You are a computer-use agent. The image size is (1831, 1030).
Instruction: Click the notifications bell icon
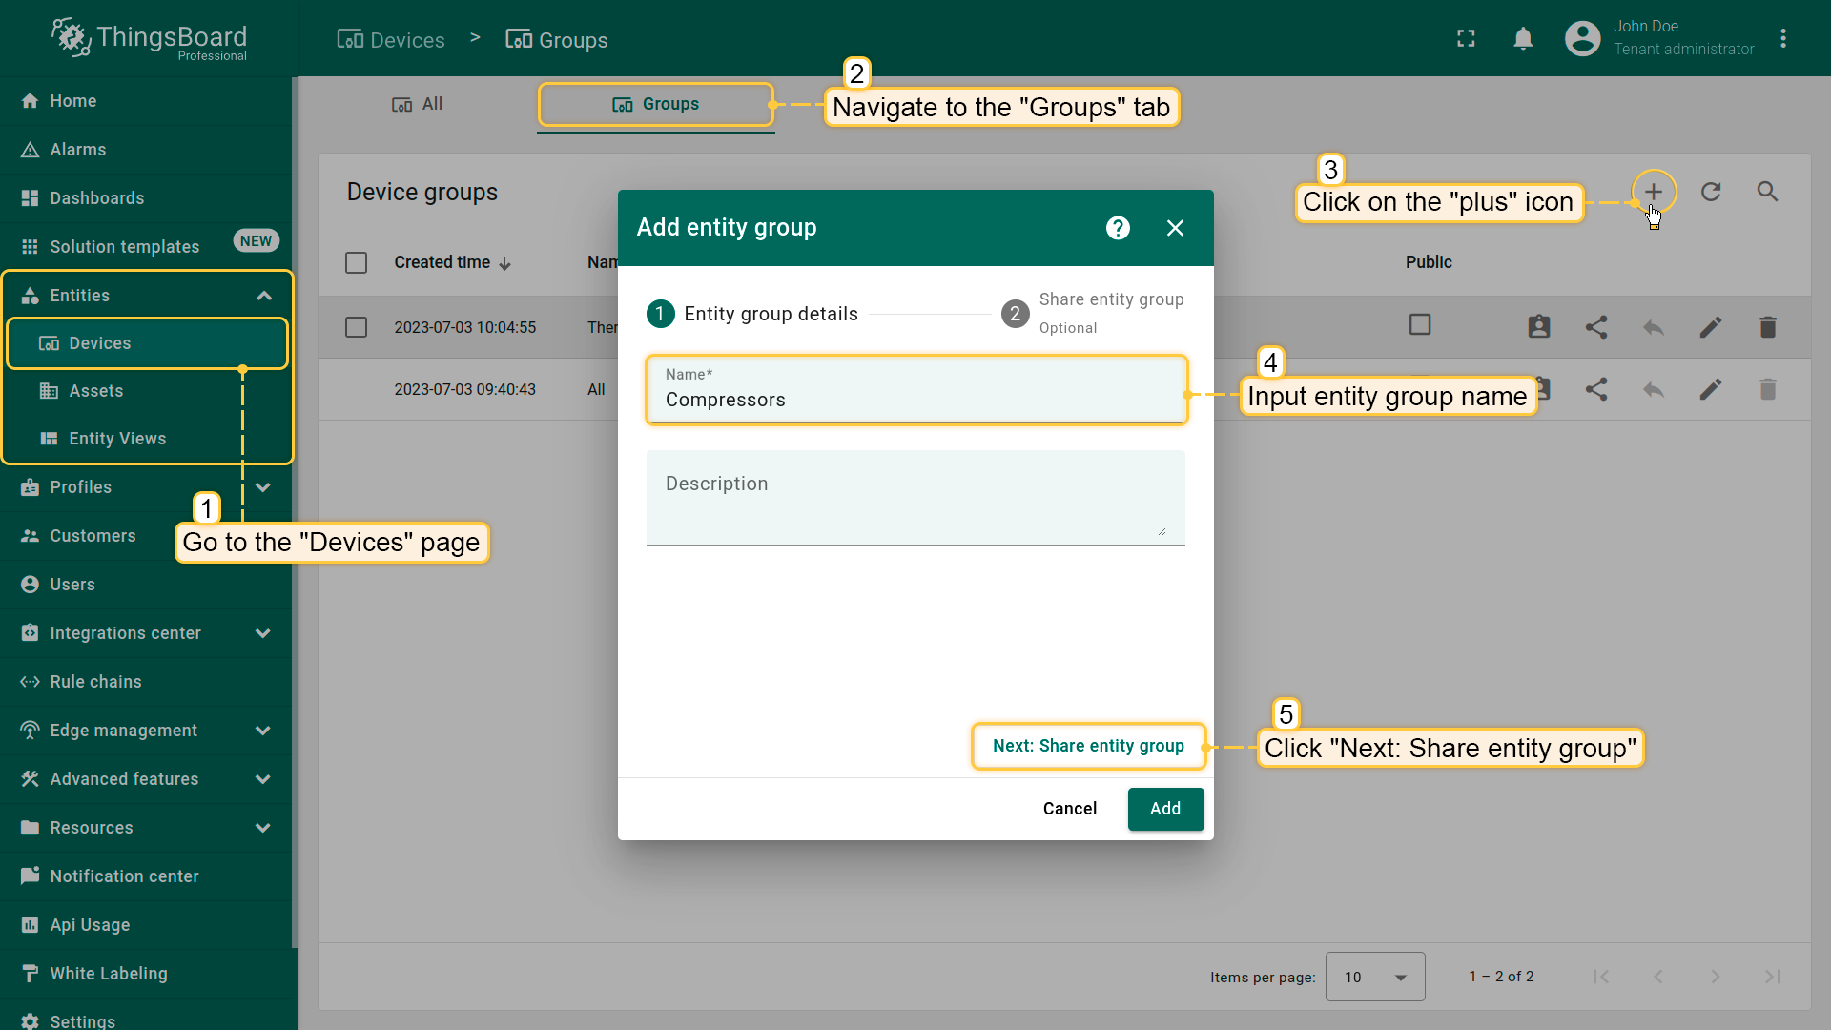tap(1523, 38)
